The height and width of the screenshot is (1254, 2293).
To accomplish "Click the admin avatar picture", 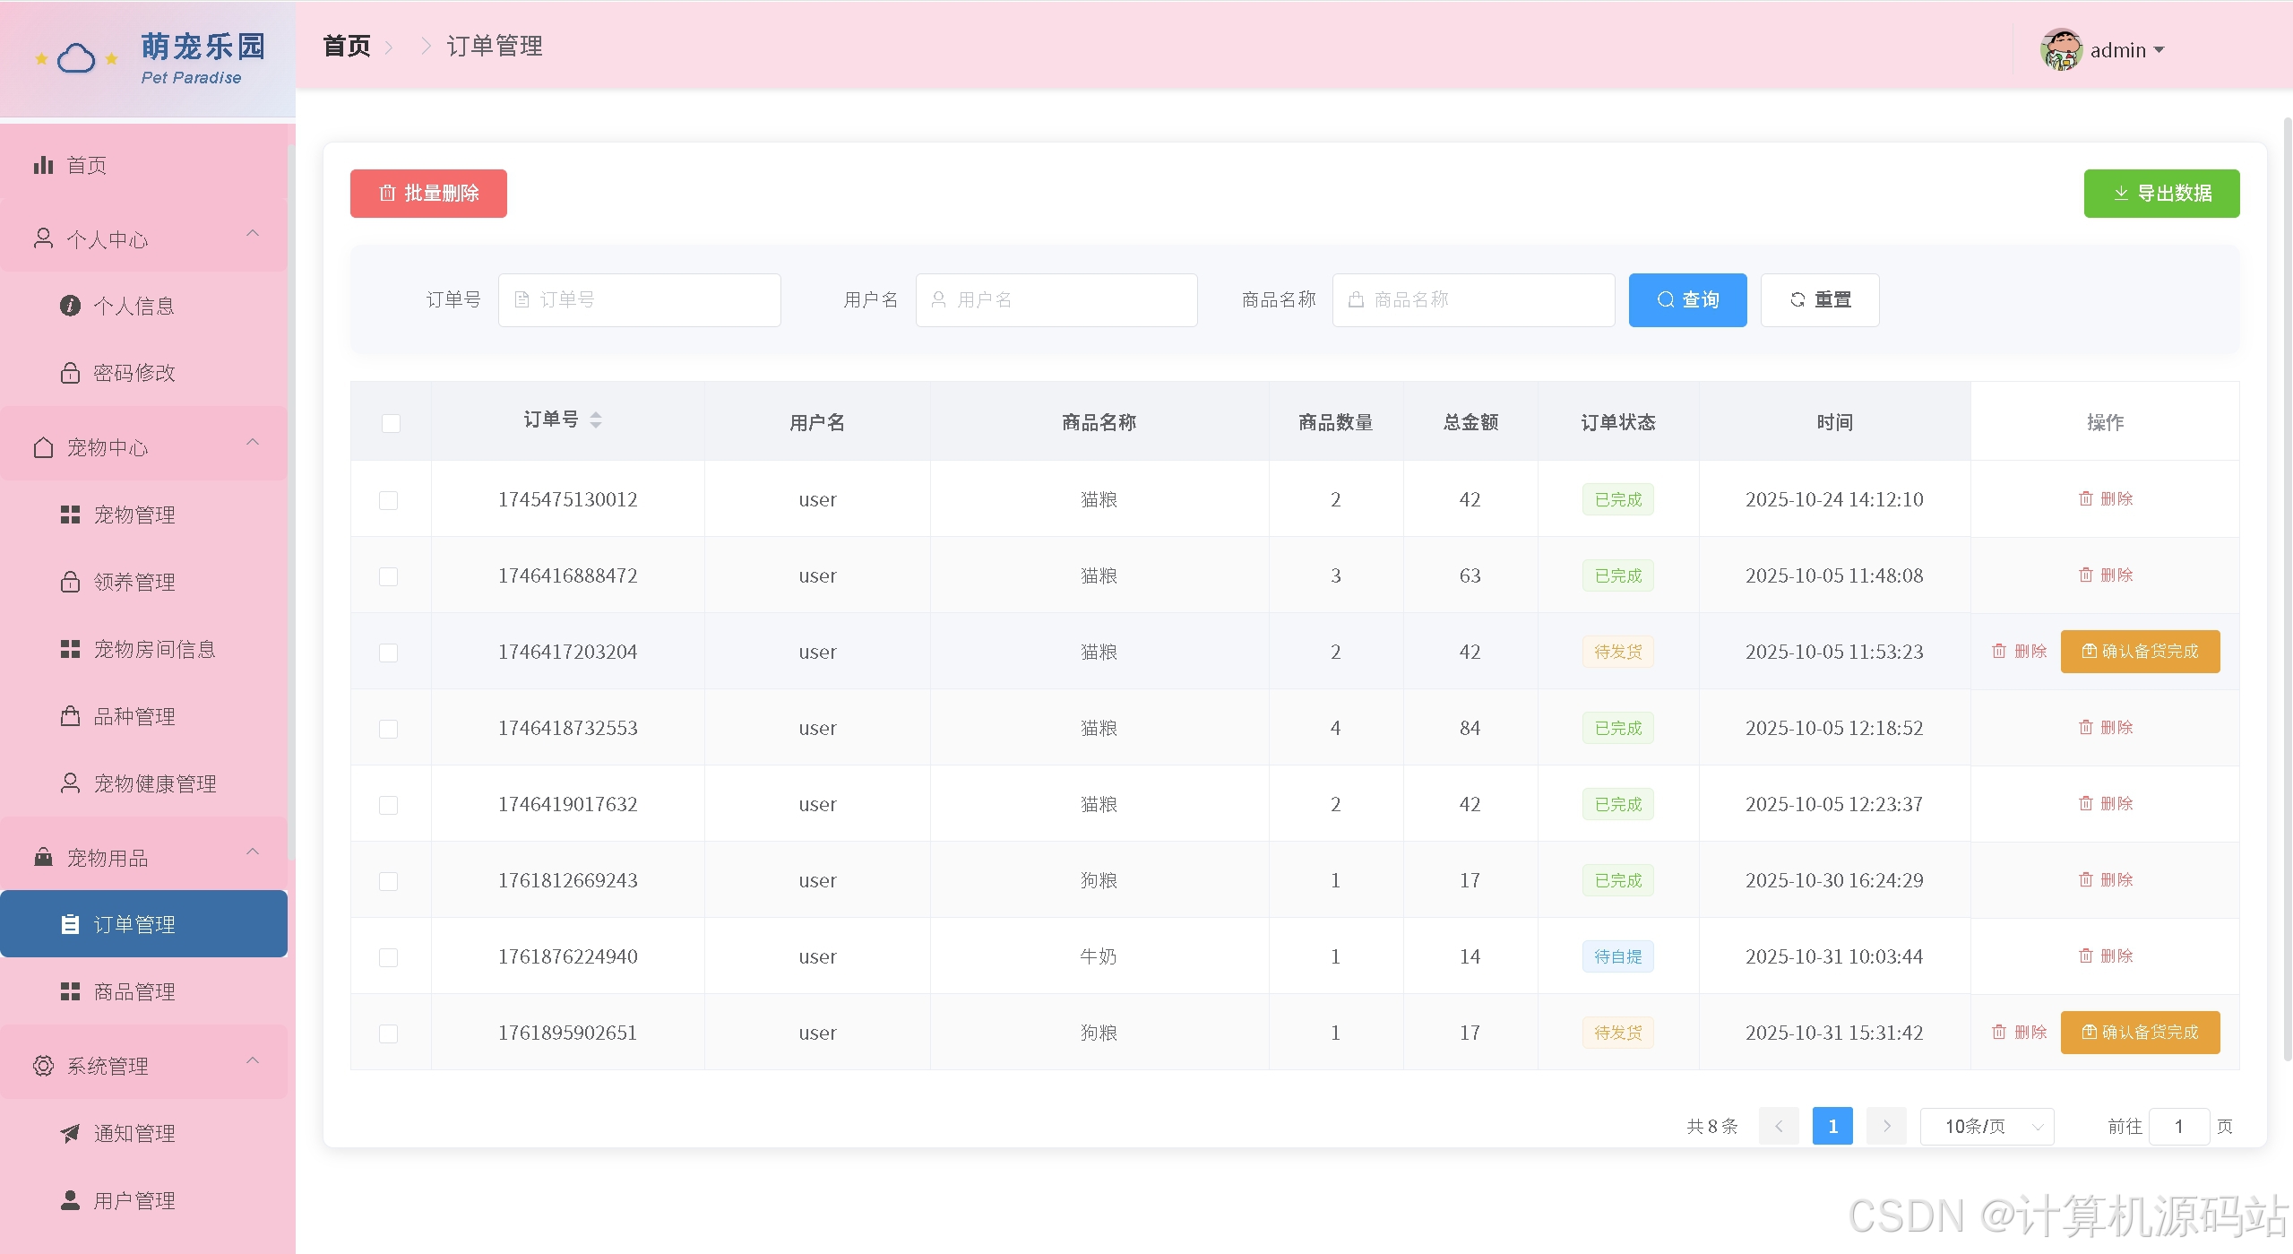I will [2061, 49].
